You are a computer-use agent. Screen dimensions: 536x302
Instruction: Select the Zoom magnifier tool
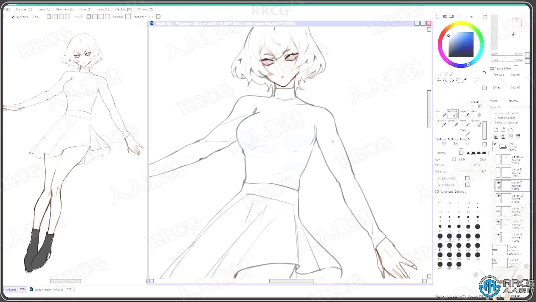point(445,81)
